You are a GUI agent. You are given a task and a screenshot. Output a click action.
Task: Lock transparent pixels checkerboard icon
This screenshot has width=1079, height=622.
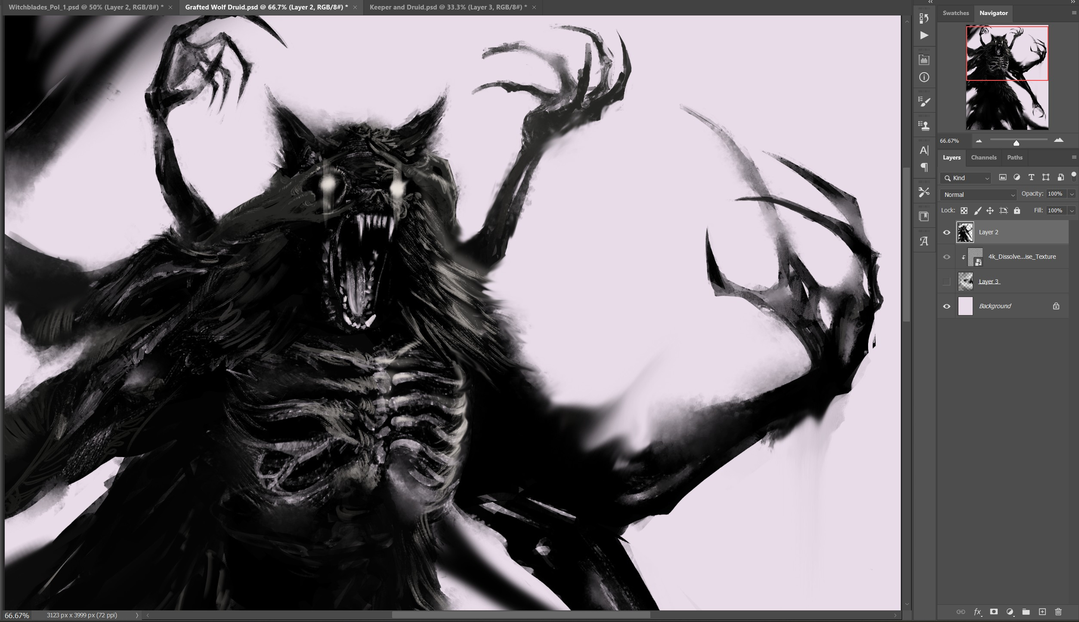point(964,211)
